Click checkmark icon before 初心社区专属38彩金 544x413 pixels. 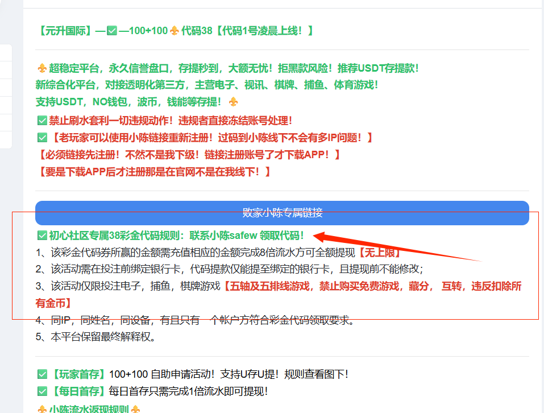pos(41,236)
